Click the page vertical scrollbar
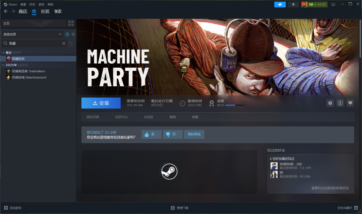Viewport: 362px width, 214px height. click(x=360, y=39)
